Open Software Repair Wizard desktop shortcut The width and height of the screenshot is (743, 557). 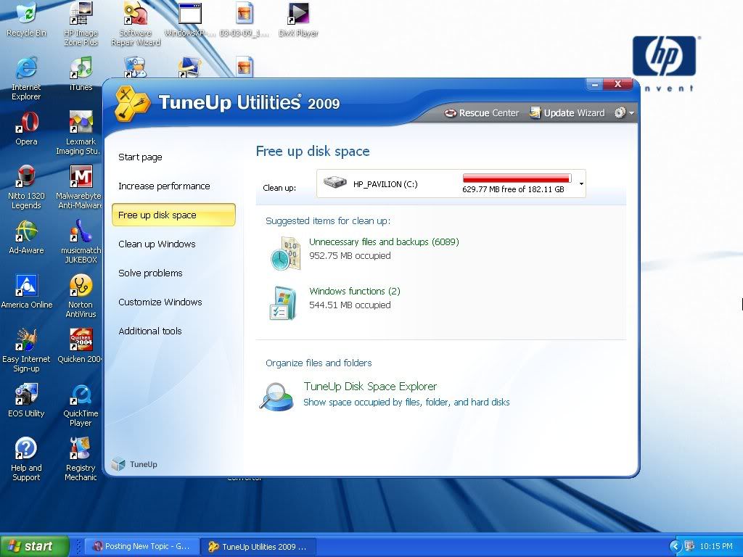pyautogui.click(x=136, y=22)
